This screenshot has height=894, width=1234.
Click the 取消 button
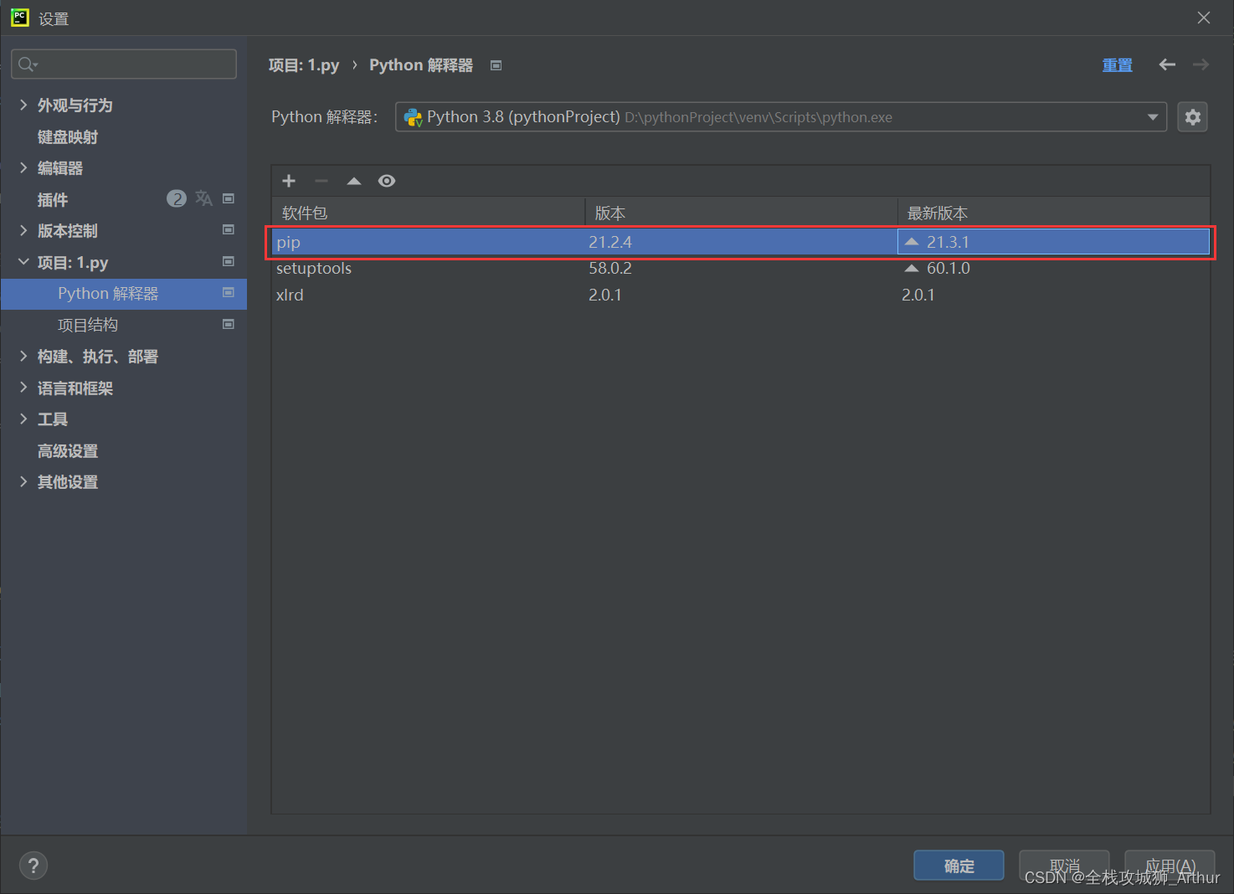pyautogui.click(x=1064, y=866)
